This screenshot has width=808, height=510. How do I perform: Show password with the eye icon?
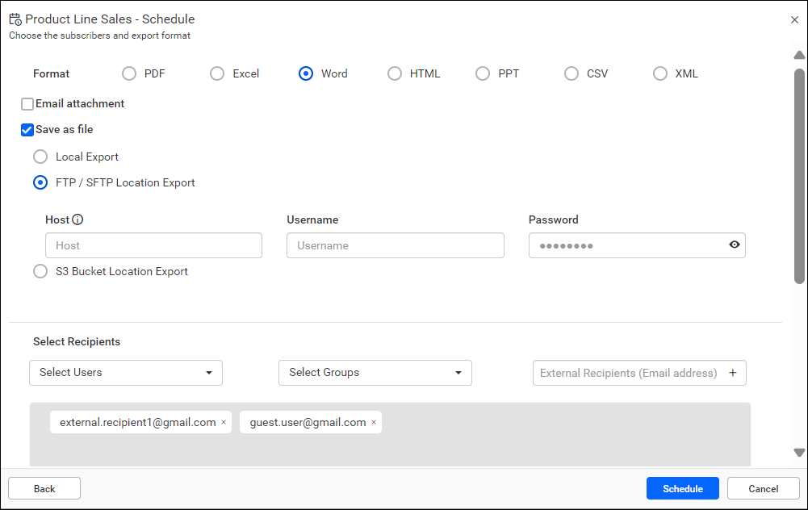735,245
